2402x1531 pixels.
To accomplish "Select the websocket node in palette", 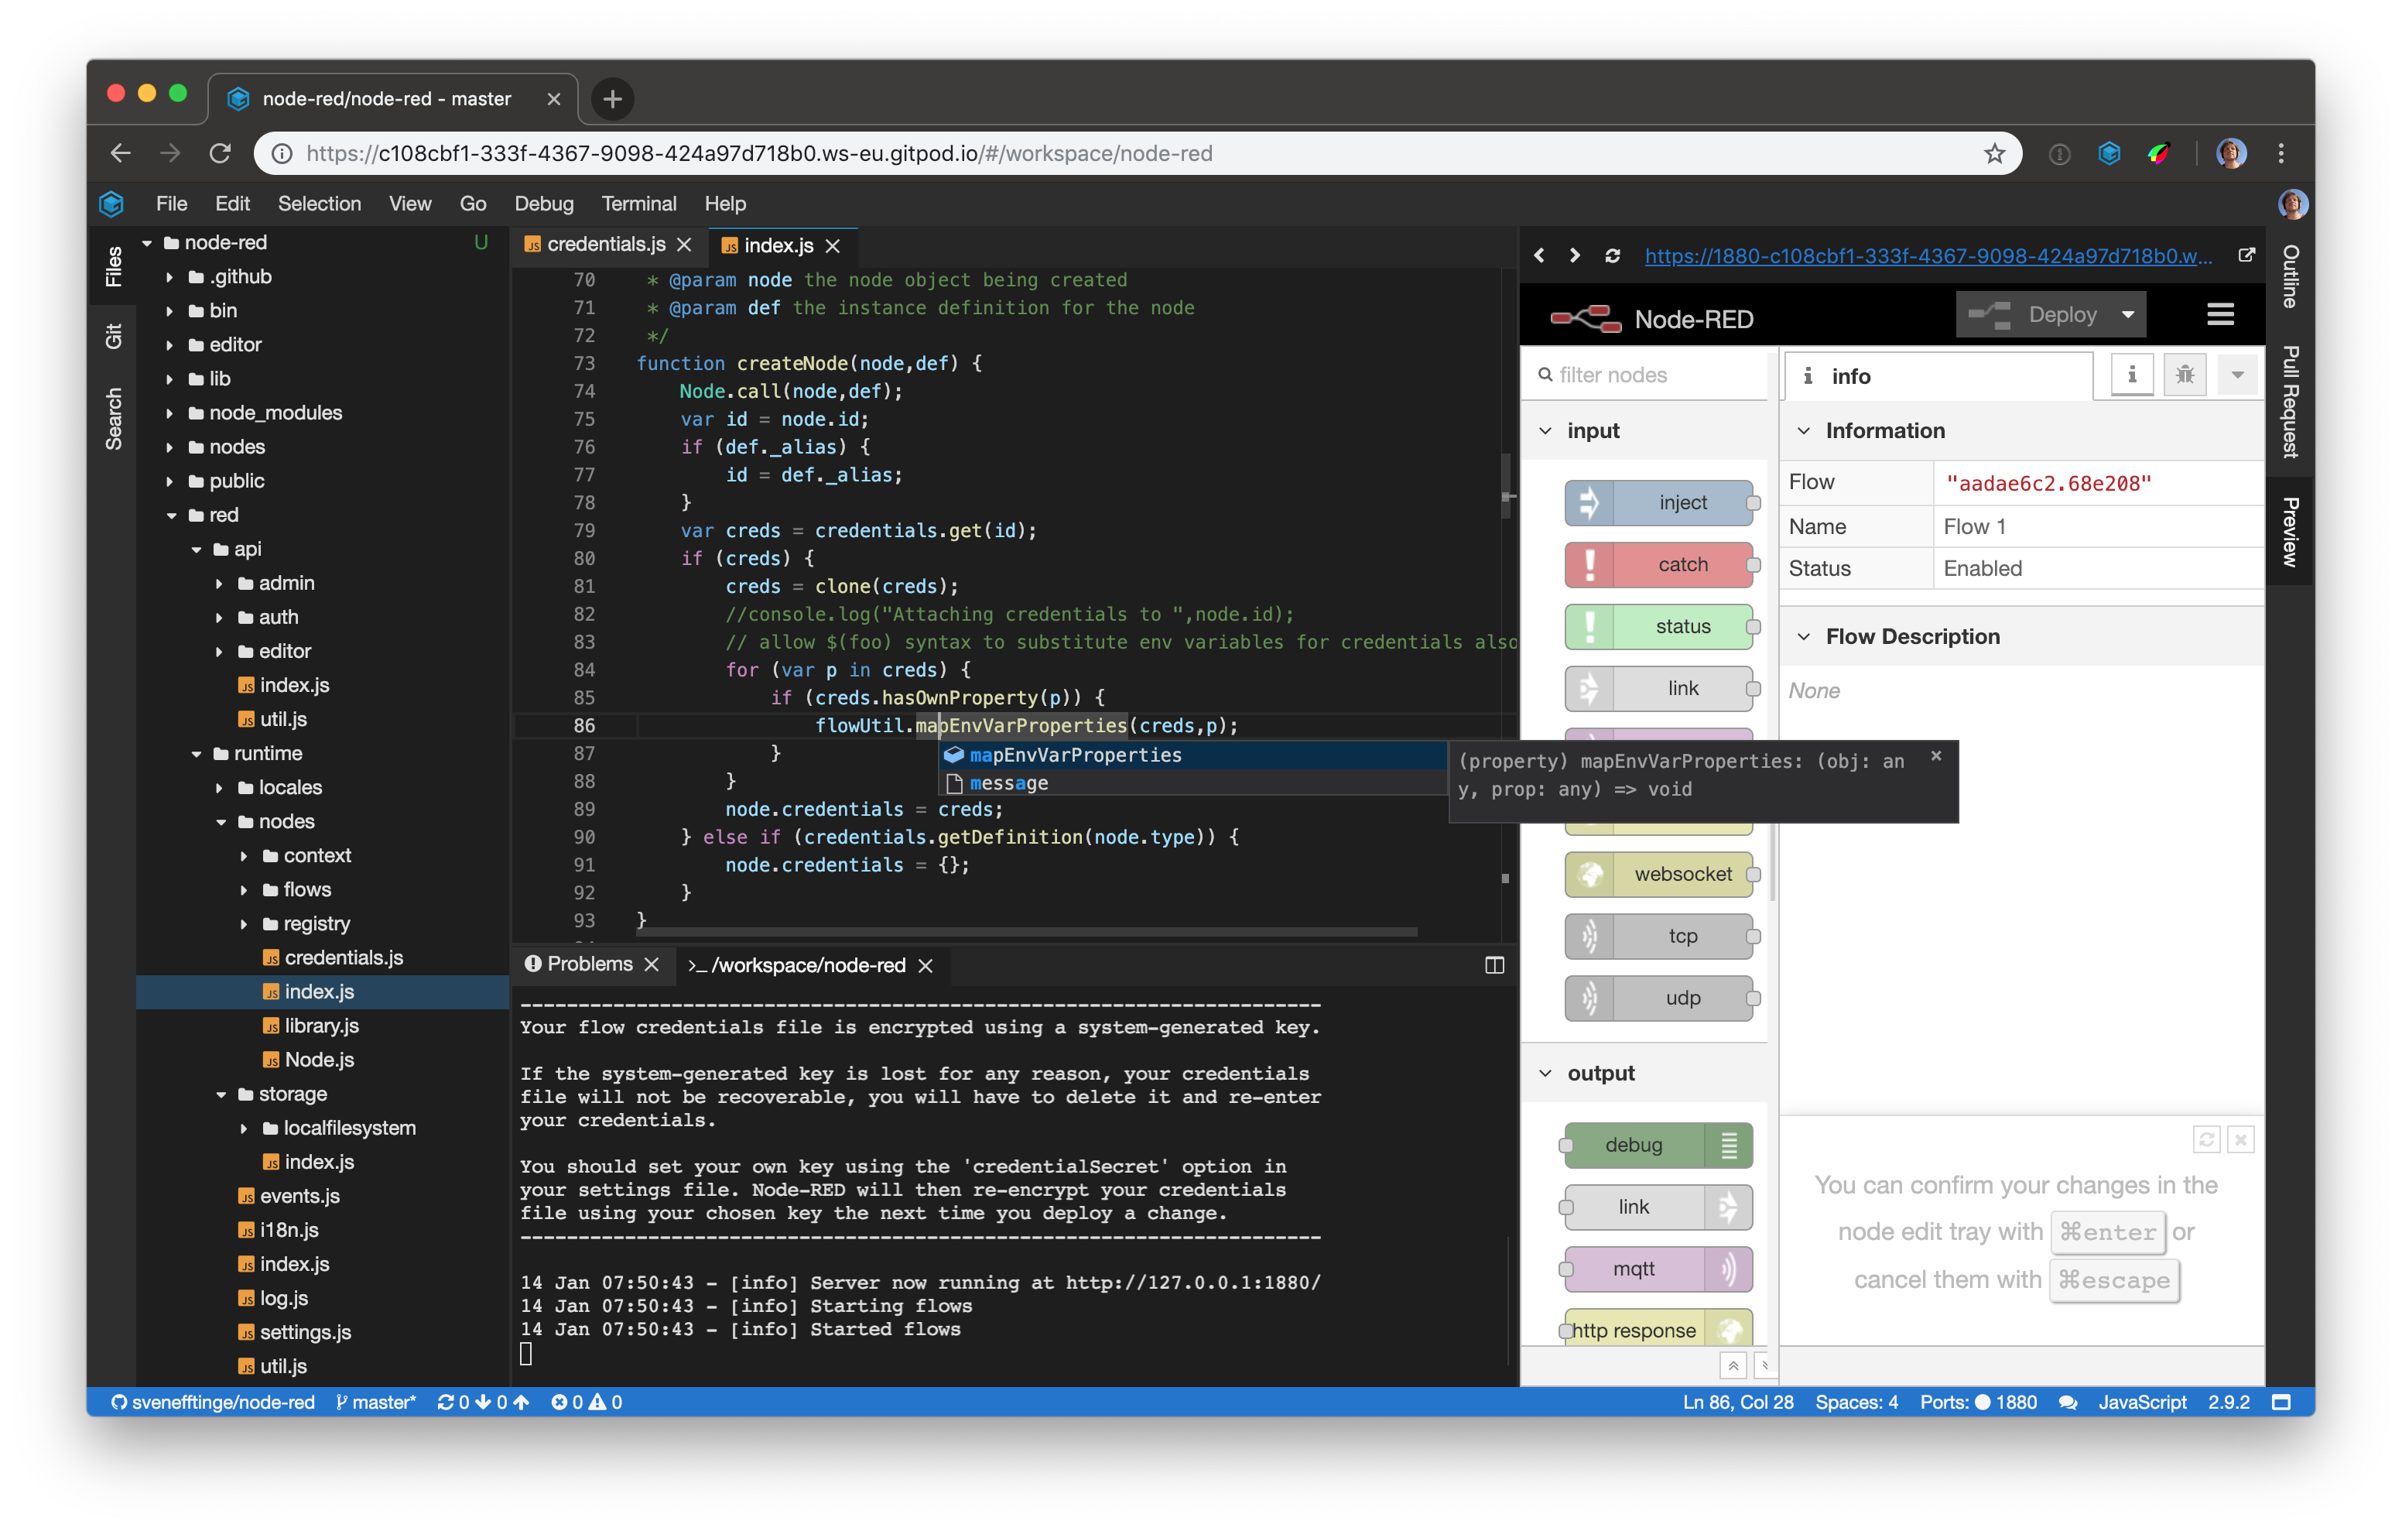I will point(1658,875).
